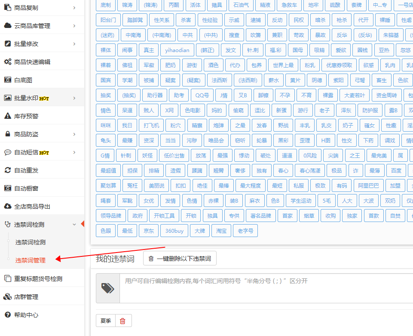Click the download cloud icon beside 全店商品导出
The height and width of the screenshot is (336, 413).
tap(8, 206)
